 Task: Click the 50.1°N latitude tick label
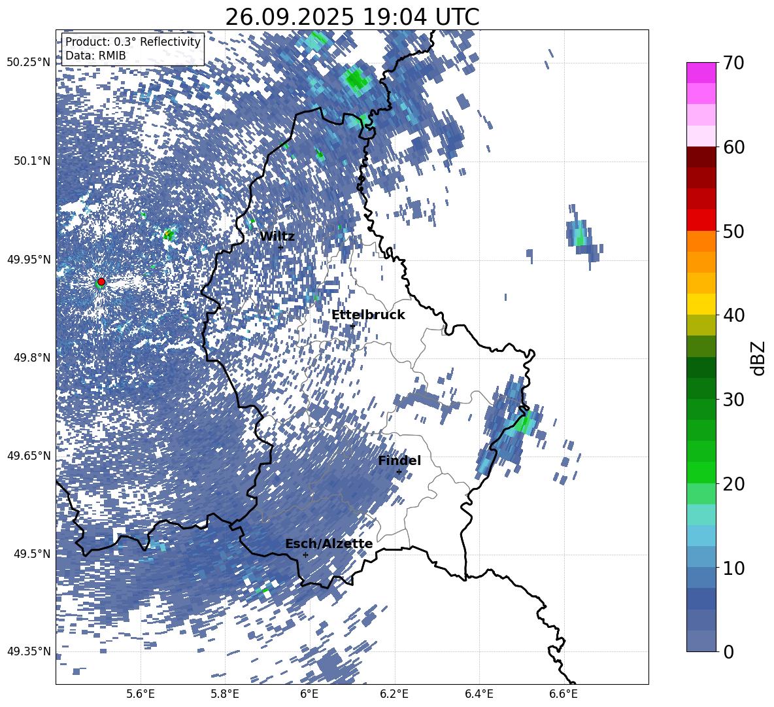coord(32,161)
